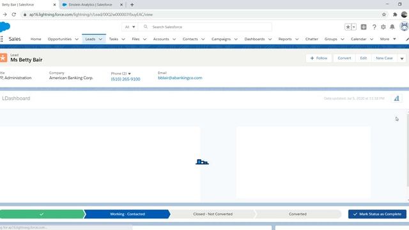The image size is (409, 230).
Task: Click the Salesforce cloud logo
Action: [4, 27]
